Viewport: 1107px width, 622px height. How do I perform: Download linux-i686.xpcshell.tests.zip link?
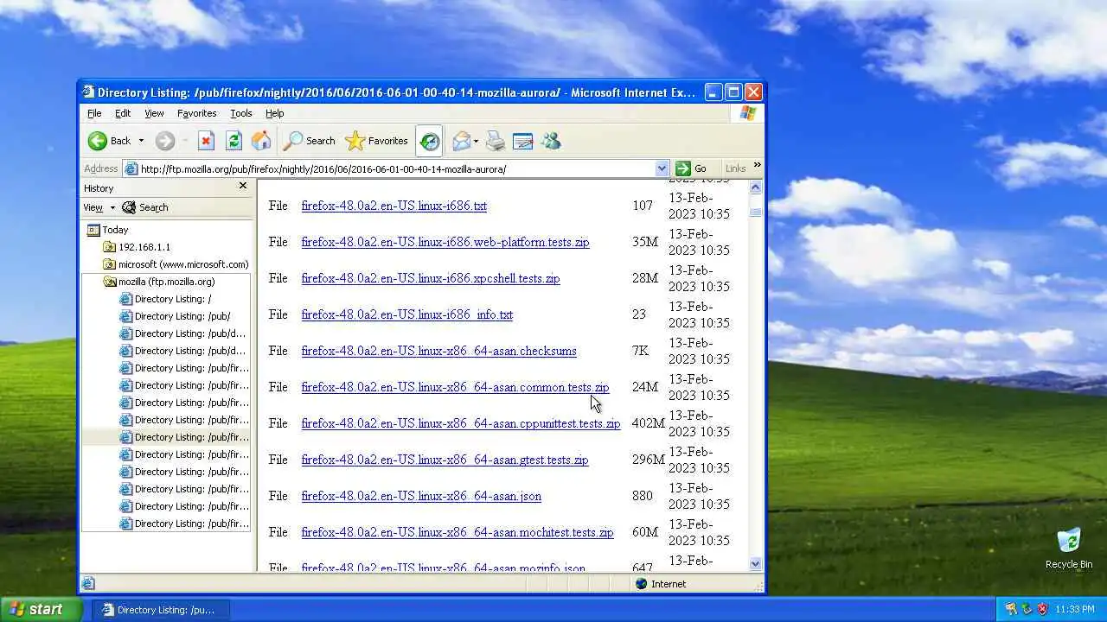point(431,278)
